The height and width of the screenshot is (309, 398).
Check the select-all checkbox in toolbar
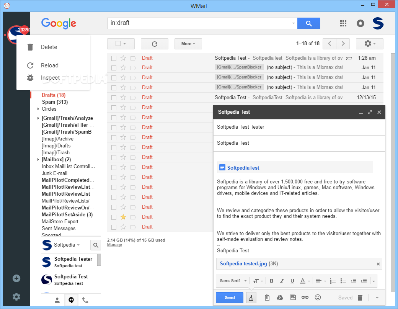(118, 44)
